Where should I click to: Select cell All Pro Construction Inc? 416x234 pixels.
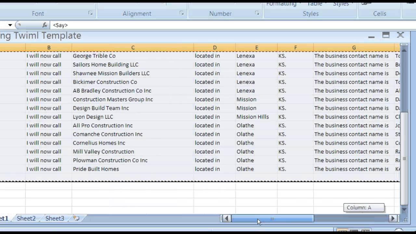(133, 125)
